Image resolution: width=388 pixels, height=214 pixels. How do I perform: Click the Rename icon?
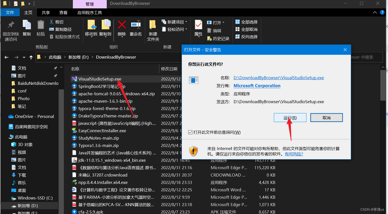click(x=136, y=25)
